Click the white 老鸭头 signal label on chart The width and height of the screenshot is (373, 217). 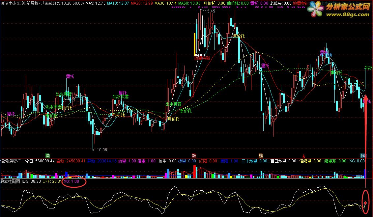(200, 55)
